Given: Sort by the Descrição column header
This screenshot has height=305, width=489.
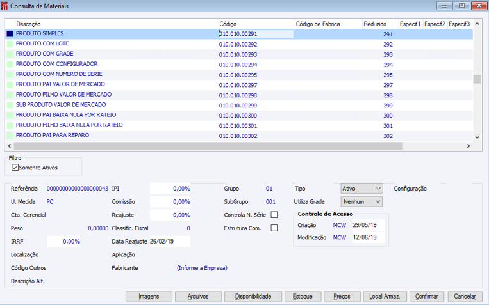Looking at the screenshot, I should click(x=117, y=24).
